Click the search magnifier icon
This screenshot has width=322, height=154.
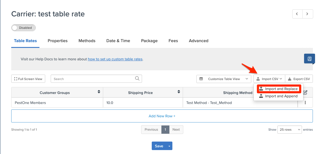pos(137,79)
